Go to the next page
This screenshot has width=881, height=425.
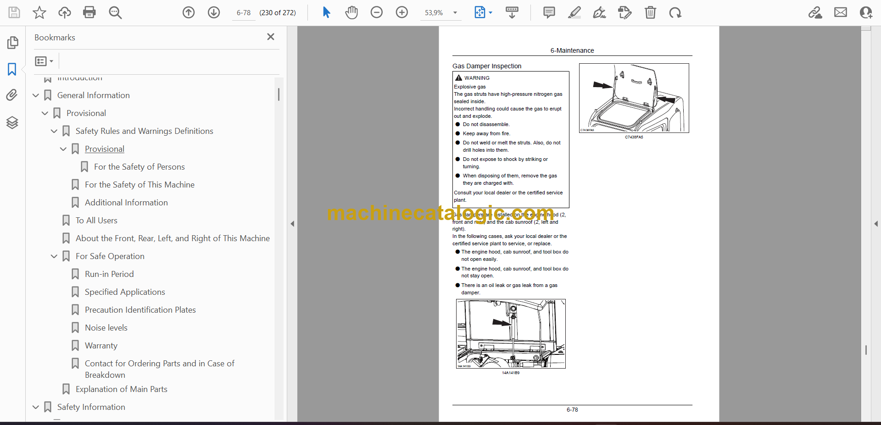click(x=214, y=12)
